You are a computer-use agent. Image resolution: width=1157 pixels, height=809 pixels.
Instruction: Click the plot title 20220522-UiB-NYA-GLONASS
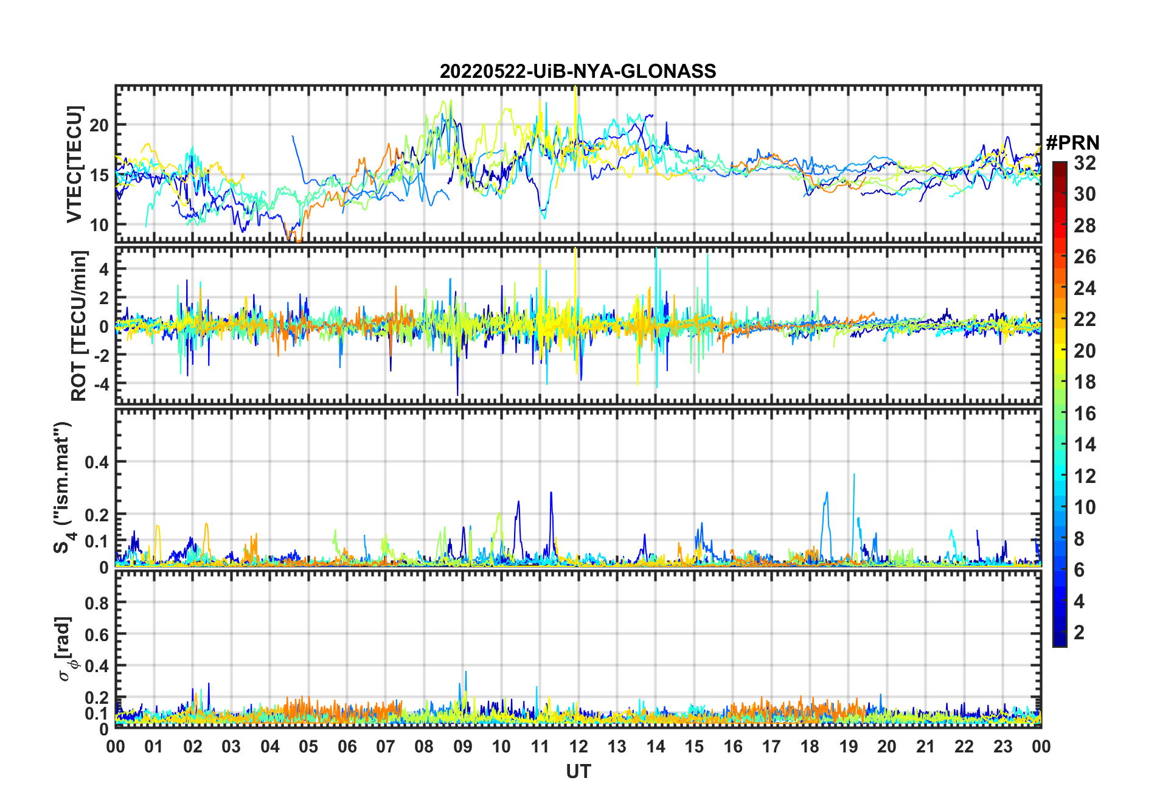tap(578, 71)
